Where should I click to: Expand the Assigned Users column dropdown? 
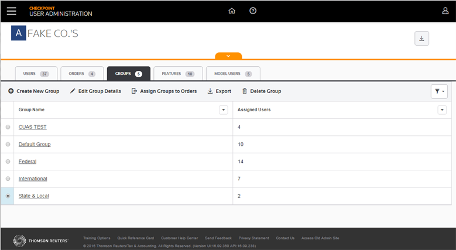pos(442,110)
